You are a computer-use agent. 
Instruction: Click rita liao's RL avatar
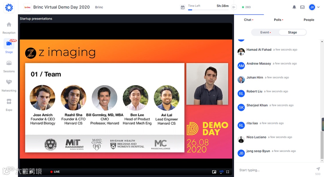tap(241, 125)
